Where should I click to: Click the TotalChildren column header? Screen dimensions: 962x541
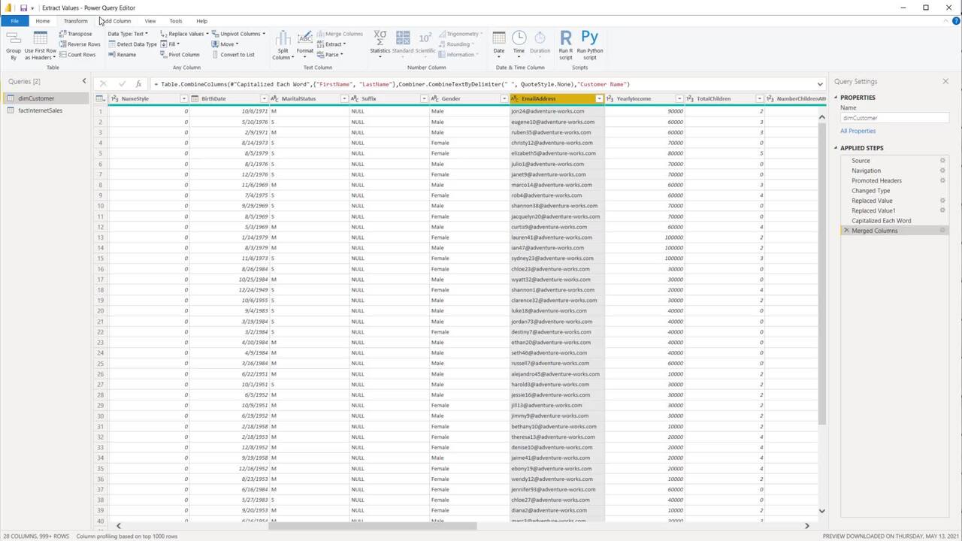click(725, 98)
